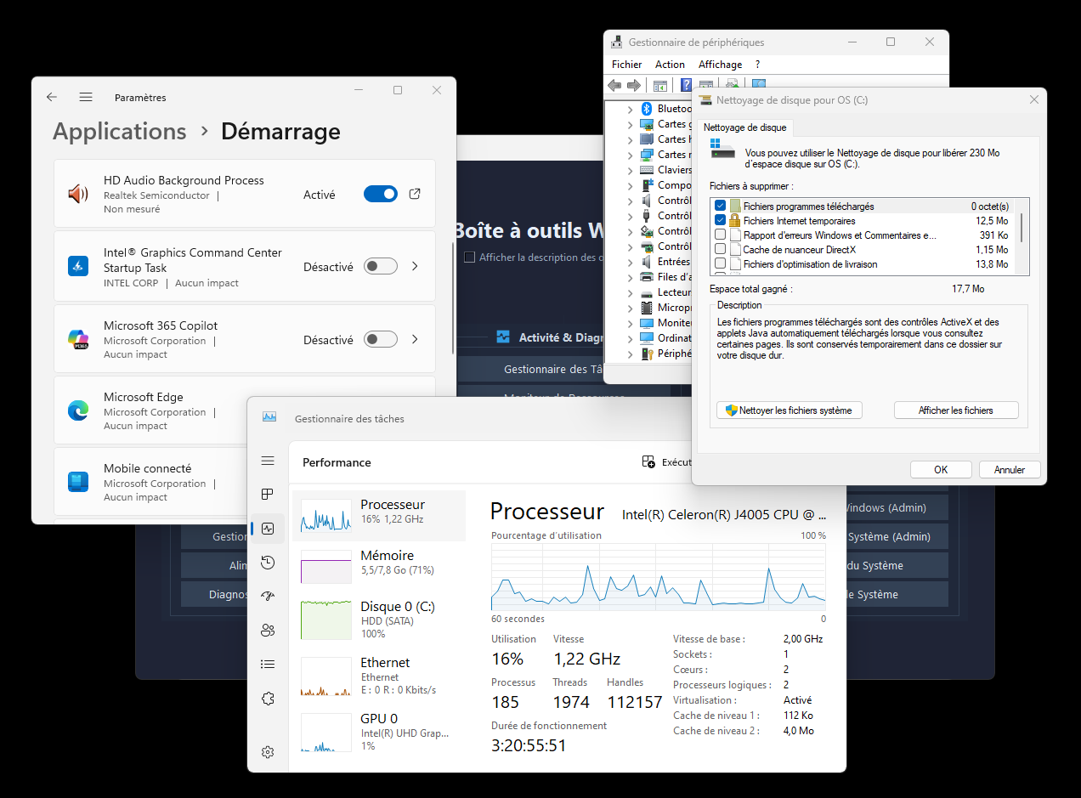Click Disk Cleanup file list scrollbar
This screenshot has height=798, width=1081.
1022,228
